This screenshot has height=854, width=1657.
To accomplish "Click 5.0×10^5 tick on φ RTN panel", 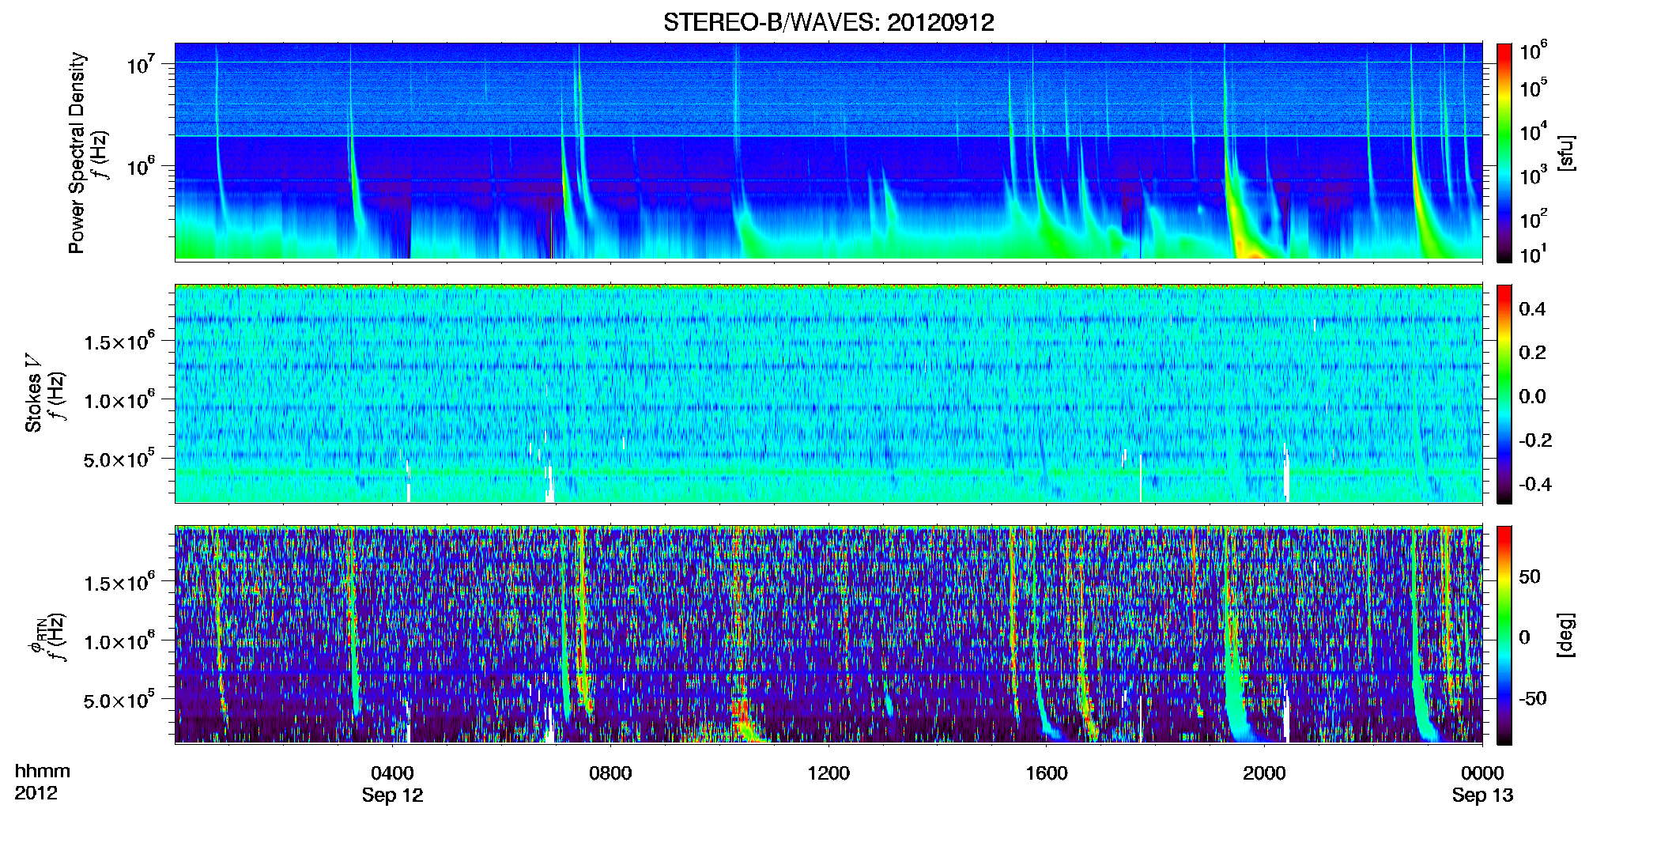I will 119,701.
